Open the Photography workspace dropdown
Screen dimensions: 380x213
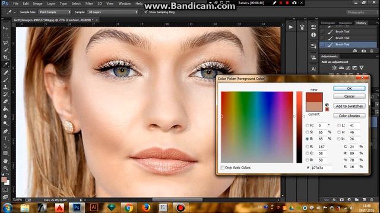362,12
